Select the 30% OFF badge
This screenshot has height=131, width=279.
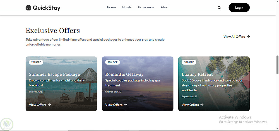tap(189, 62)
